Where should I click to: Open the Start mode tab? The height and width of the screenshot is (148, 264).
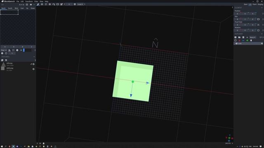click(246, 5)
